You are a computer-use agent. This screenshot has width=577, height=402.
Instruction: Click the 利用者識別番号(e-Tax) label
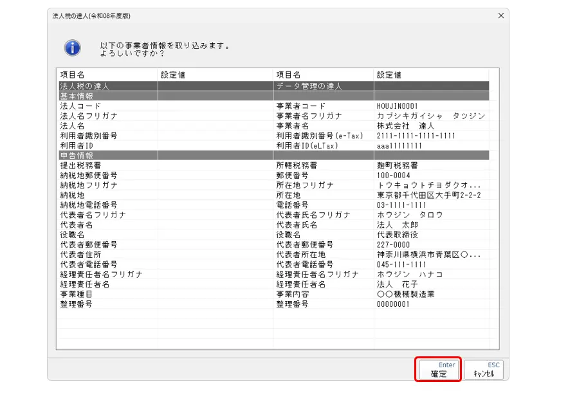[320, 136]
